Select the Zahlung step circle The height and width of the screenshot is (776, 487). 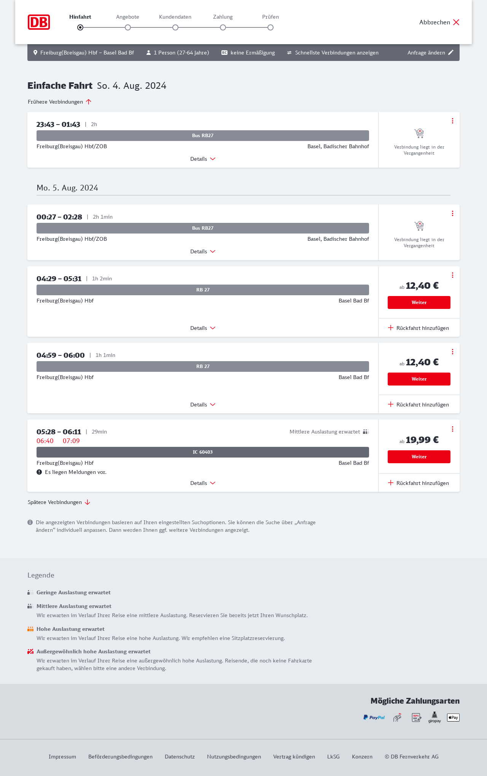pos(223,27)
